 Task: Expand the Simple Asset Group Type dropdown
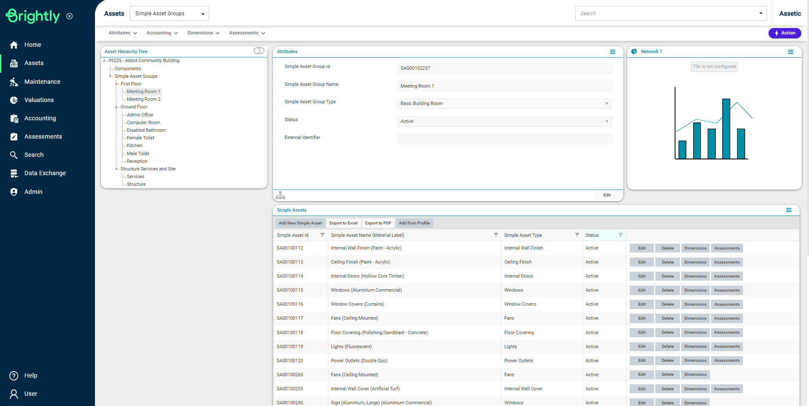606,104
